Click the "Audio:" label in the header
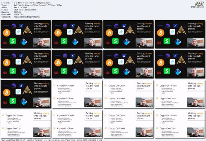The height and width of the screenshot is (141, 206). point(4,7)
